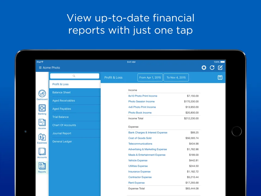The width and height of the screenshot is (261, 196).
Task: Open Utilities Expense account
Action: (138, 166)
